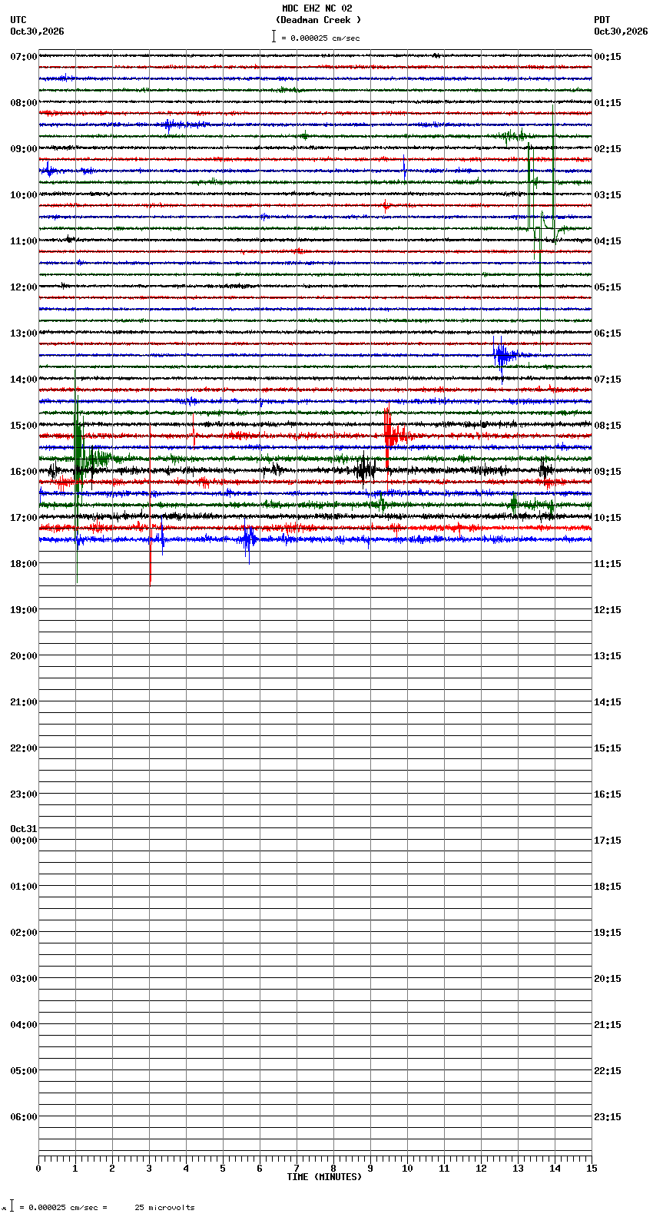Click the 23:15 PDT time label
Screen dimensions: 653x1217
[x=608, y=1116]
